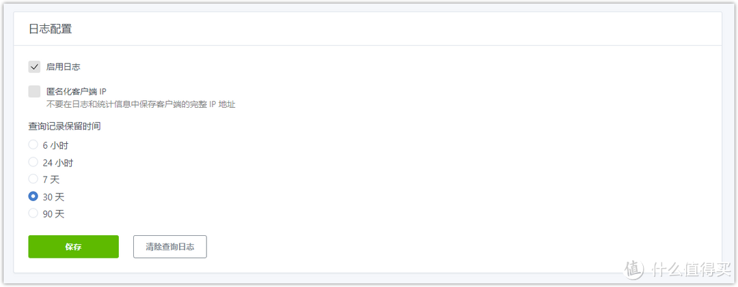Image resolution: width=738 pixels, height=287 pixels.
Task: Toggle the 启用日志 checkbox
Action: (34, 67)
